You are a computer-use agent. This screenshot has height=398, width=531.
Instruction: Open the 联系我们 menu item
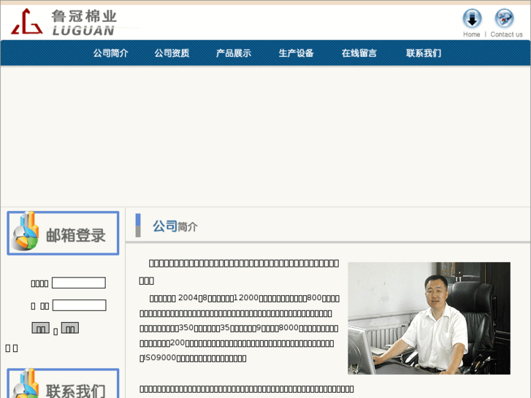[424, 53]
